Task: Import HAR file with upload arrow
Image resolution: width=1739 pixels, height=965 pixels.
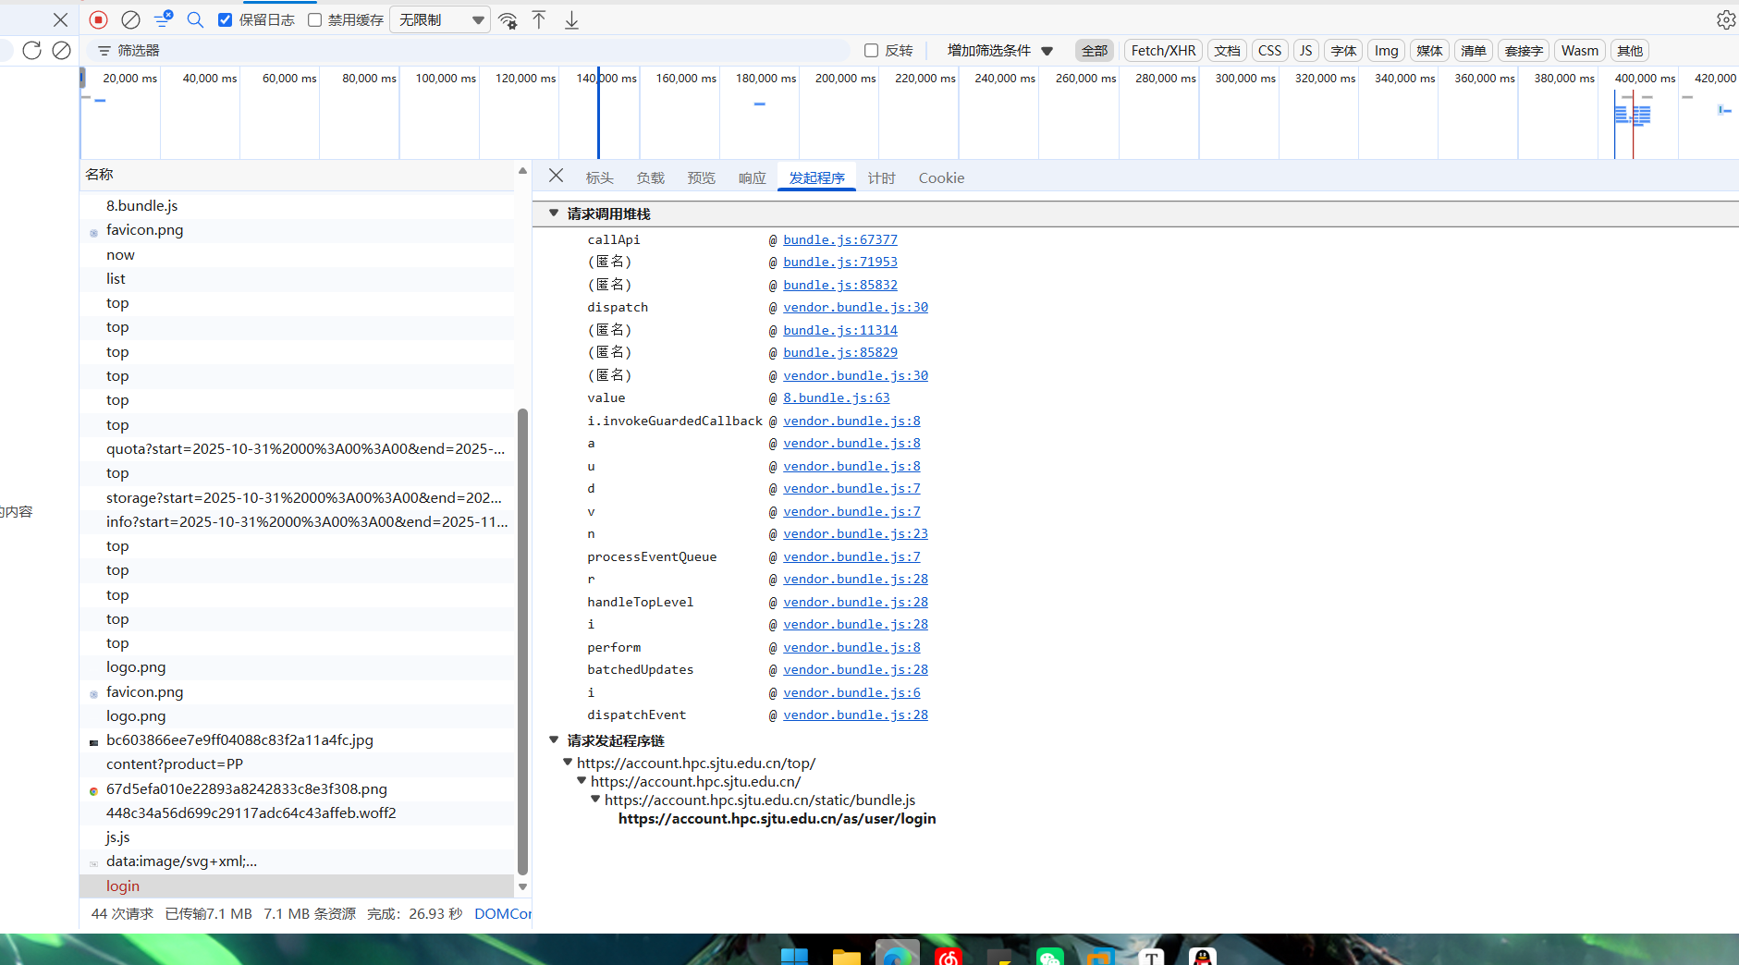Action: click(x=539, y=20)
